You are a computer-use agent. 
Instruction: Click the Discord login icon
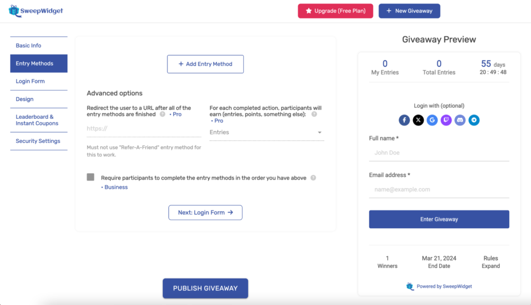pos(460,120)
